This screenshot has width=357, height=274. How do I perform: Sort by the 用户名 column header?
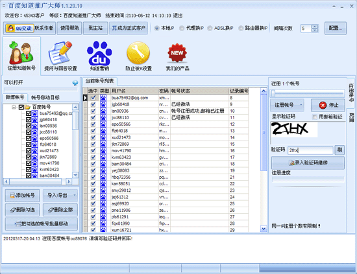(134, 91)
